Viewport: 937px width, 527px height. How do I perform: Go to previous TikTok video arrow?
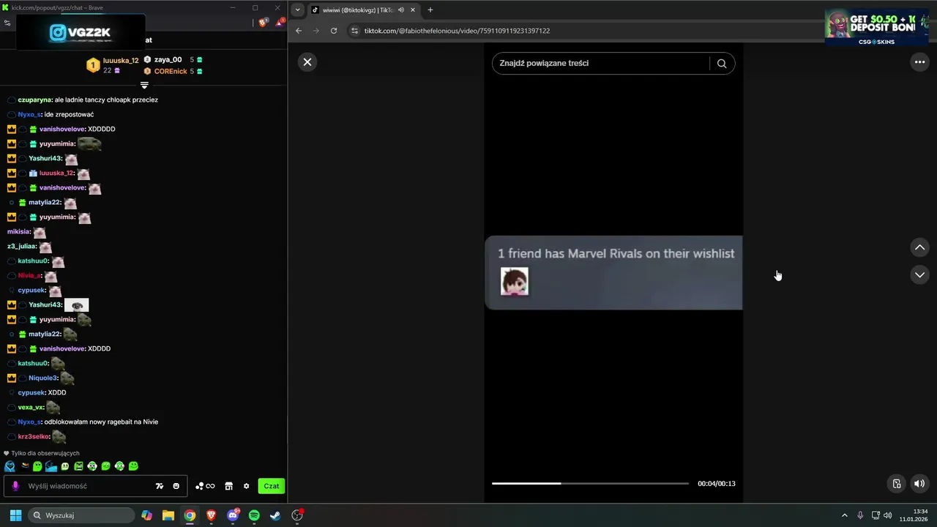pos(920,247)
